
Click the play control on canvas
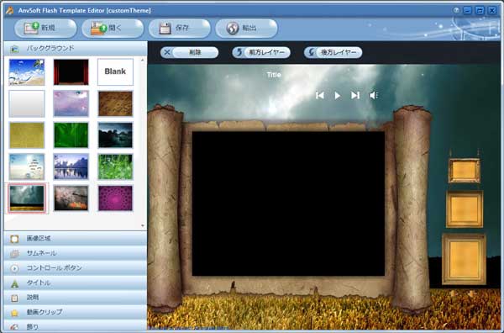pyautogui.click(x=337, y=96)
